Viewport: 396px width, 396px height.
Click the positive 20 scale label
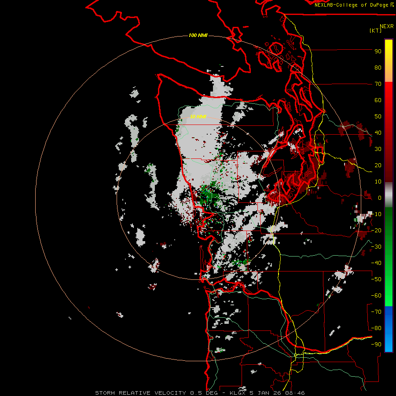coord(378,165)
